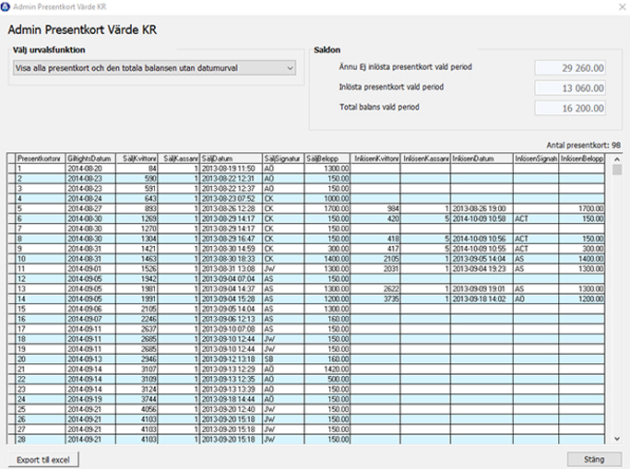Click validity date 2014-09-13

point(90,359)
